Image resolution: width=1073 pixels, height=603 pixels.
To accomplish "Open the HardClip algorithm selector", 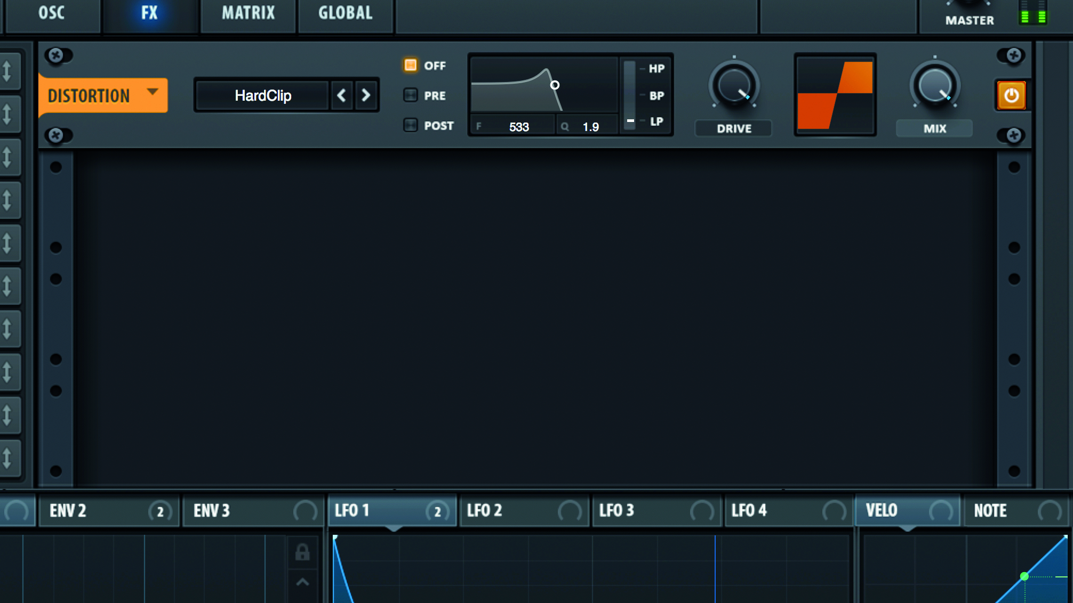I will click(x=263, y=95).
